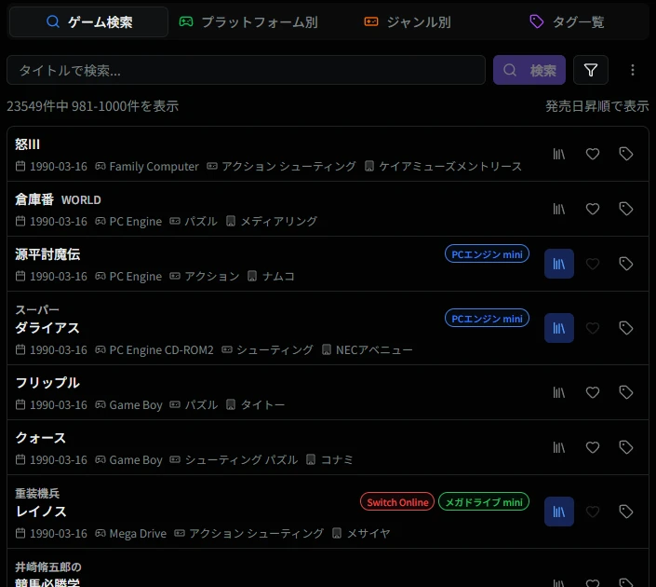This screenshot has width=656, height=587.
Task: Open the 怒III game title
Action: (x=27, y=144)
